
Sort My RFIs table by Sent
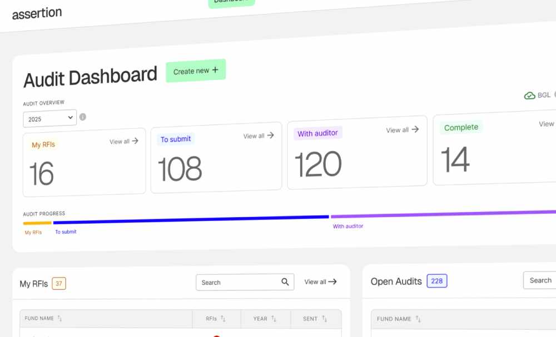point(315,319)
